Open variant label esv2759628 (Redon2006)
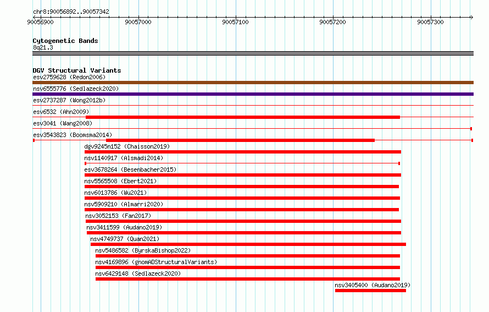The width and height of the screenshot is (489, 312). coord(69,77)
